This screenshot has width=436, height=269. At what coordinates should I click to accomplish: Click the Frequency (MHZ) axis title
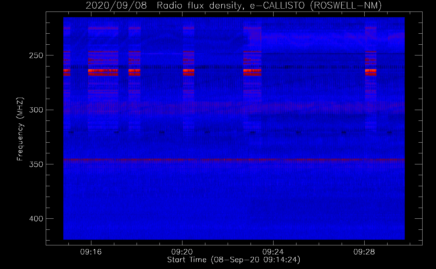(x=20, y=129)
